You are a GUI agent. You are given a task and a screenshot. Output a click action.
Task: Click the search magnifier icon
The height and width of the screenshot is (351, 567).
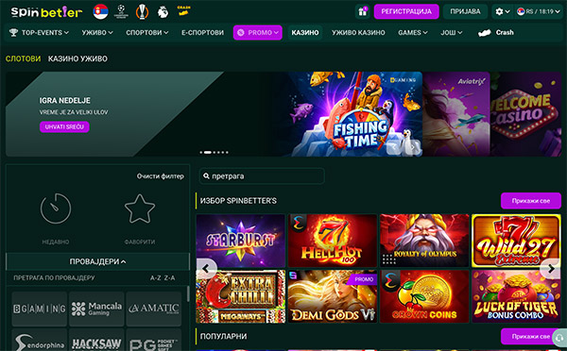pos(206,175)
